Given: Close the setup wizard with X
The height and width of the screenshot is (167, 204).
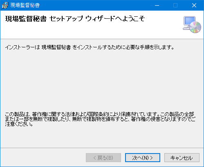Looking at the screenshot, I should coord(194,5).
